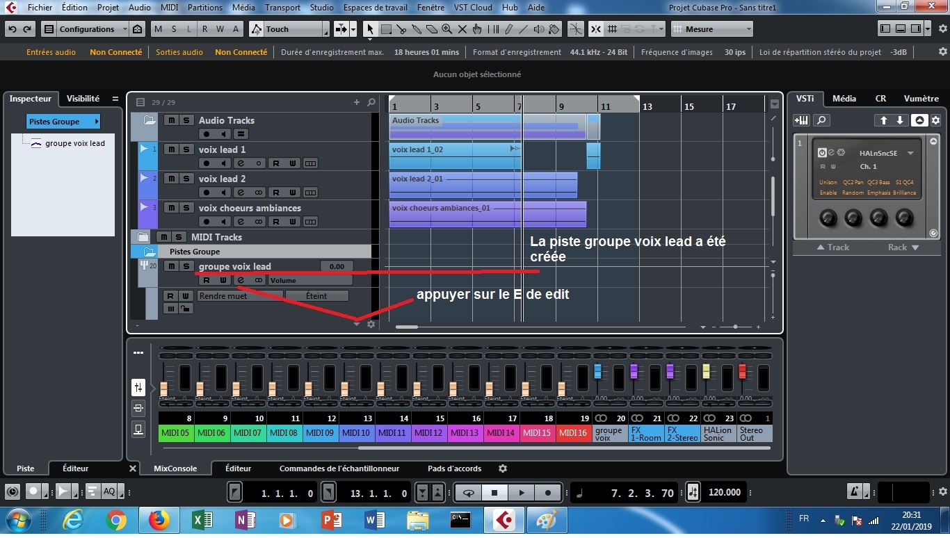Switch to the Visibilité tab

[83, 99]
